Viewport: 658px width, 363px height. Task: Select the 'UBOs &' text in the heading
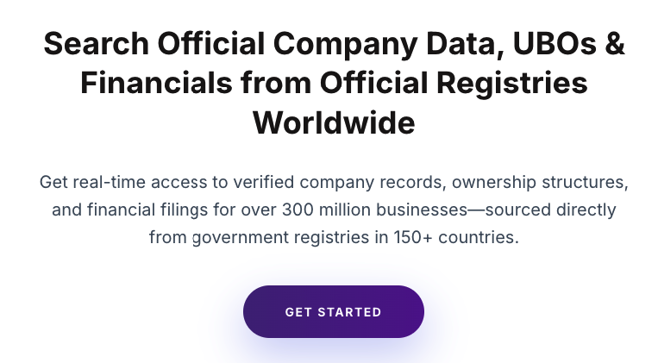click(569, 43)
